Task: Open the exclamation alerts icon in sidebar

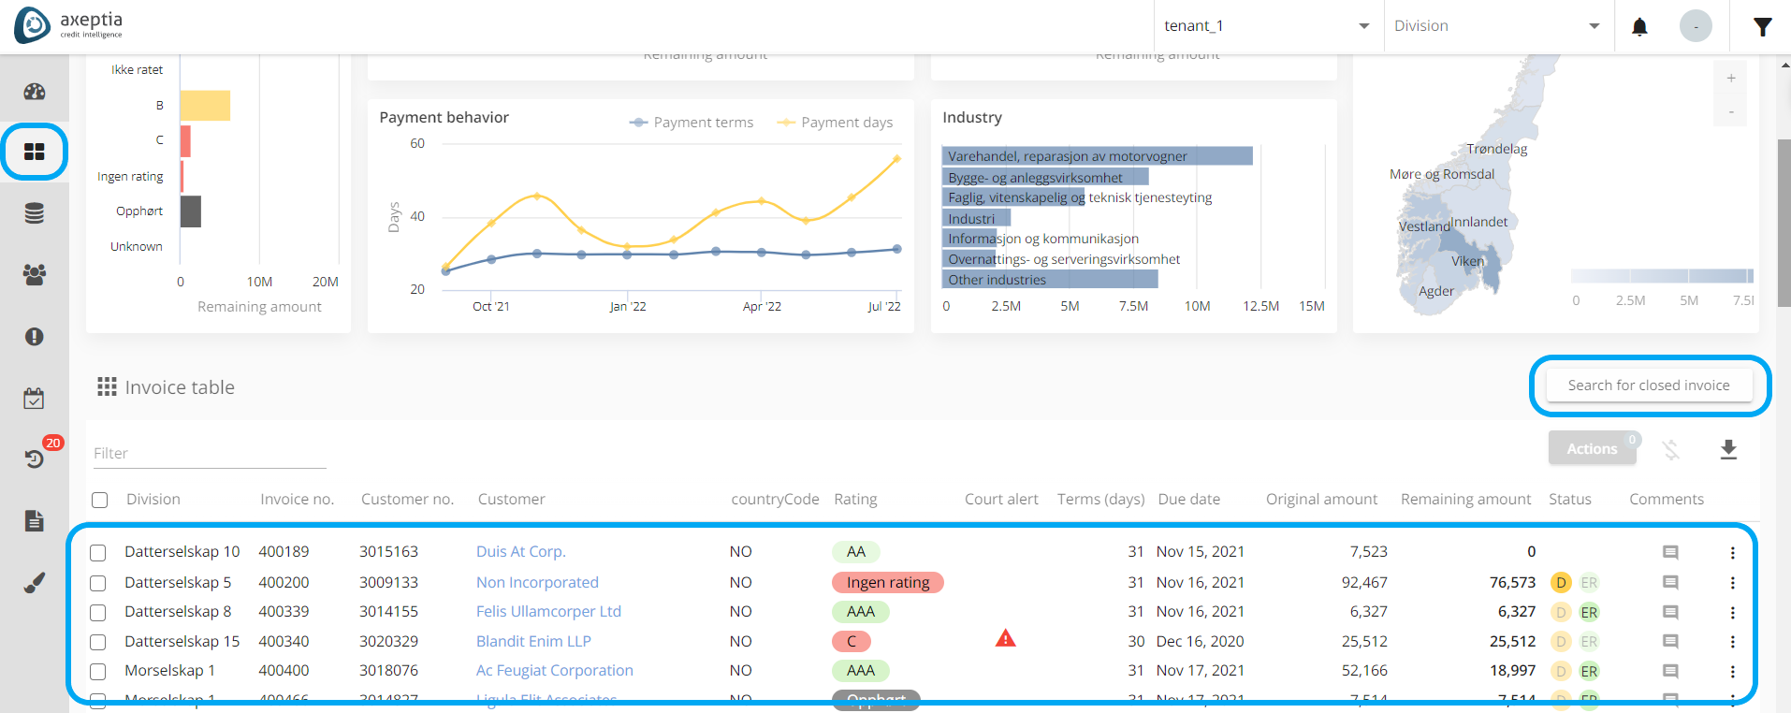Action: point(35,336)
